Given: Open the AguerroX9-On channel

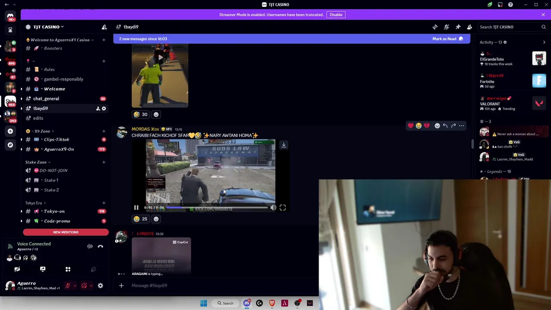Looking at the screenshot, I should point(66,149).
